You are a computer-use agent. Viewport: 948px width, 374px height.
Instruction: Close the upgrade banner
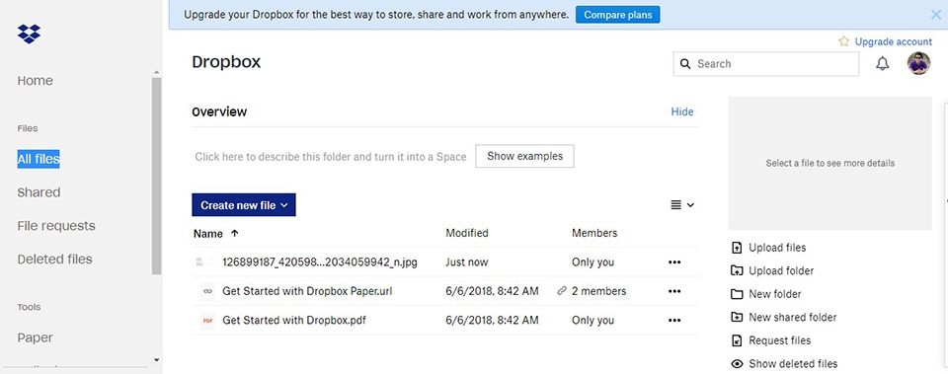(935, 15)
